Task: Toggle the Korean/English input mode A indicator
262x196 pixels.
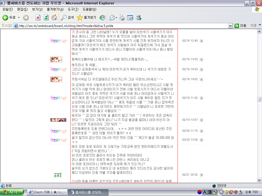Action: coord(204,192)
